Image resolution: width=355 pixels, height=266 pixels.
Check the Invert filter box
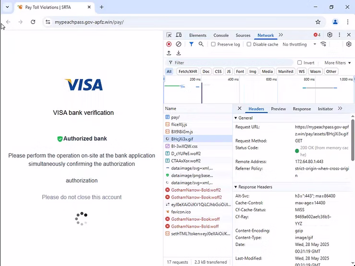299,62
